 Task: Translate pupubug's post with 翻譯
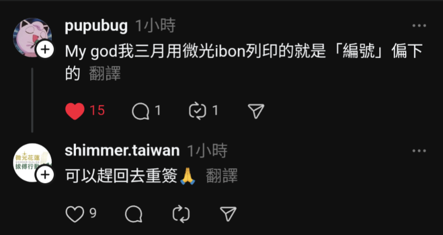tap(105, 74)
